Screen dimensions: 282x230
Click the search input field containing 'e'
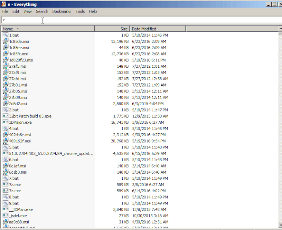[142, 20]
